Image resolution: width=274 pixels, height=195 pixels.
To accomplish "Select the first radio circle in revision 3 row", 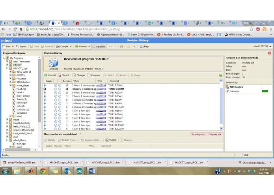I will coord(56,118).
